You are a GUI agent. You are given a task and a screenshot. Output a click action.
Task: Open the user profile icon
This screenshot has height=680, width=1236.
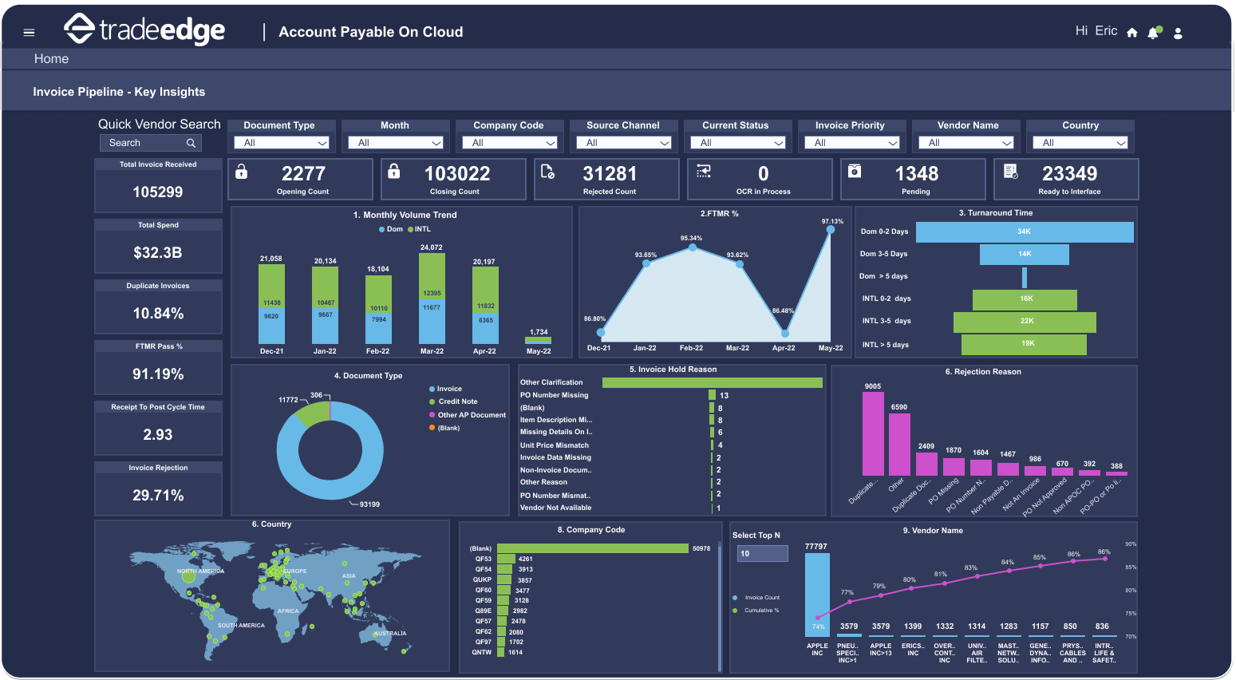1178,33
